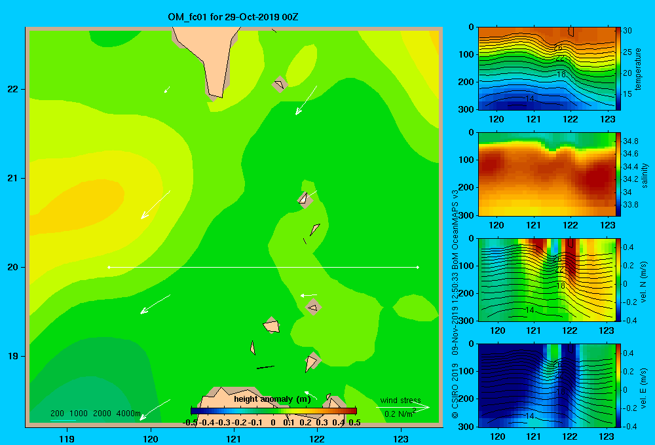The image size is (655, 445).
Task: Click the eastern endpoint of the white transect line
Action: [418, 267]
